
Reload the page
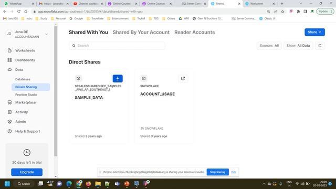19,12
